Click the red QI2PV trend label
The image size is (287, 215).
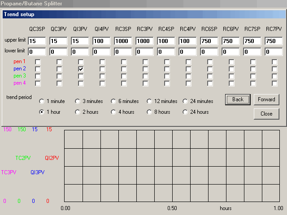pos(52,158)
